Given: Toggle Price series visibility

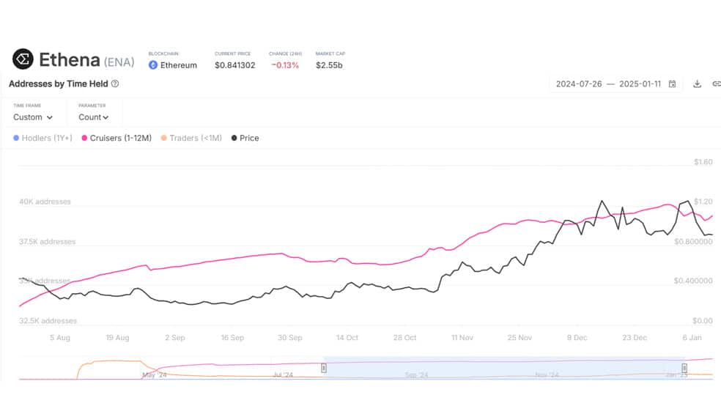Looking at the screenshot, I should coord(245,138).
